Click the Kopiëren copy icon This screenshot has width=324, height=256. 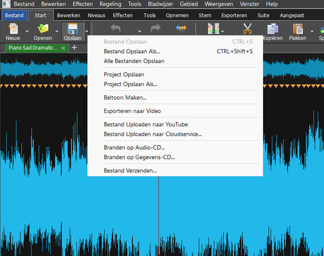(273, 29)
